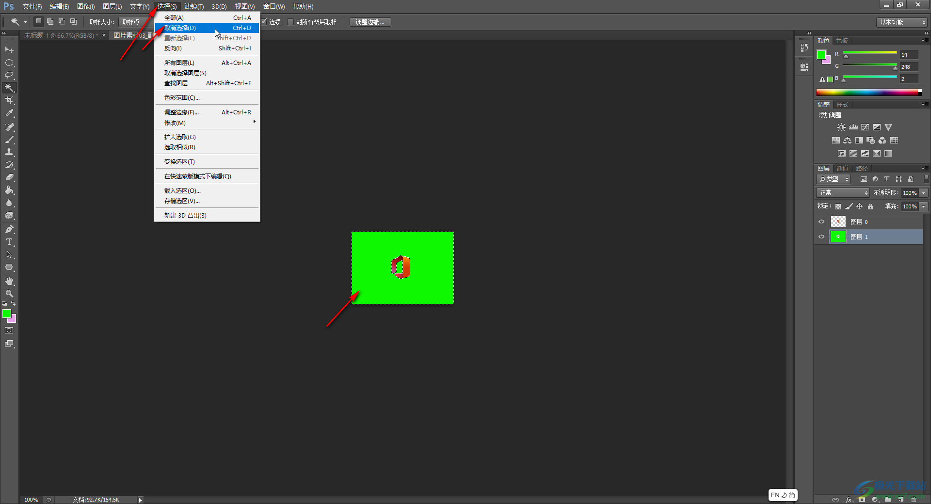Screen dimensions: 931x504
Task: Switch to the 通道 channels tab
Action: [843, 168]
